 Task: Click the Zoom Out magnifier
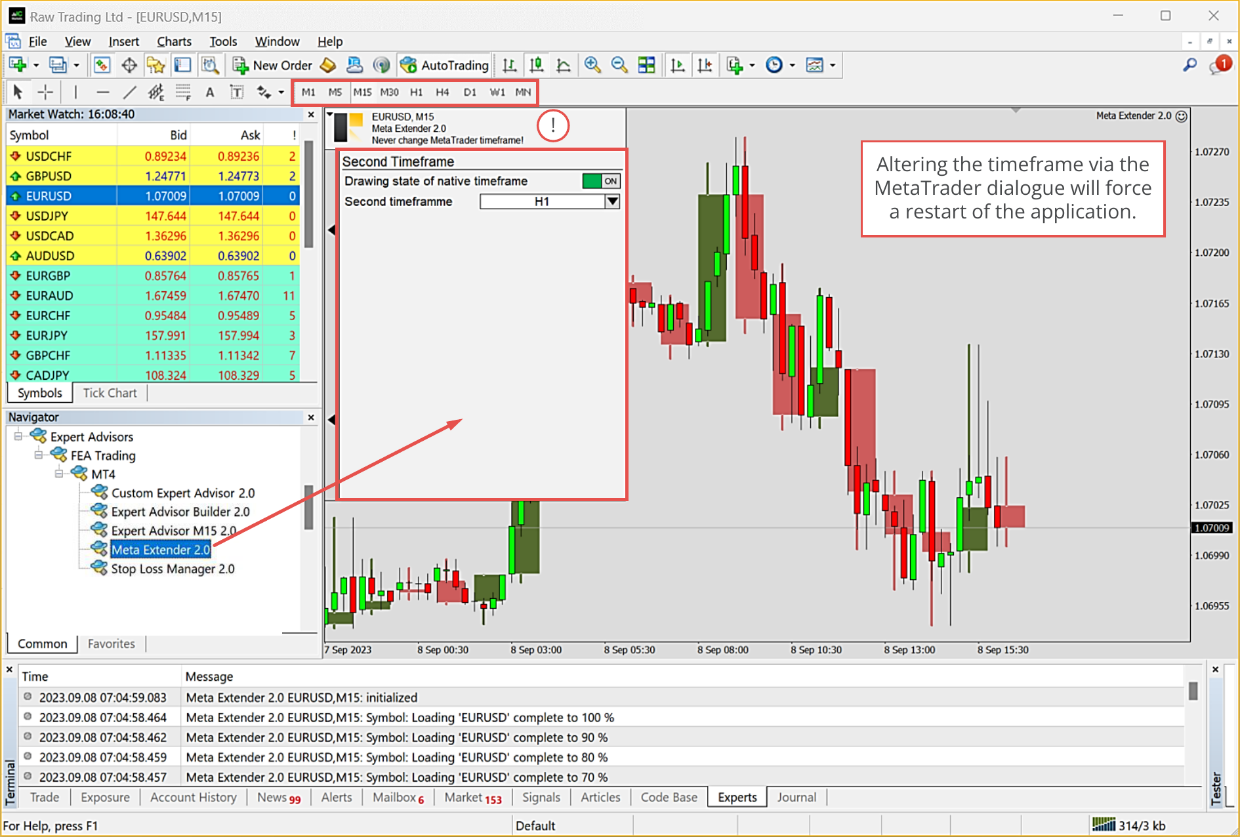coord(619,65)
